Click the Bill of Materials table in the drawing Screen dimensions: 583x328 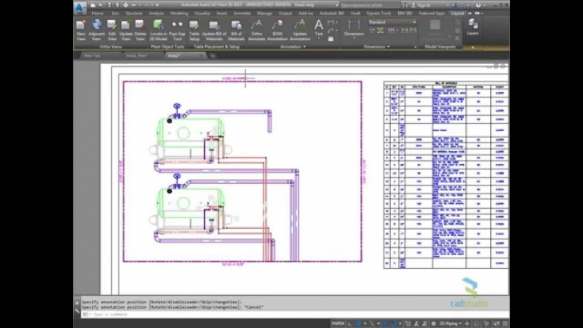(x=446, y=174)
